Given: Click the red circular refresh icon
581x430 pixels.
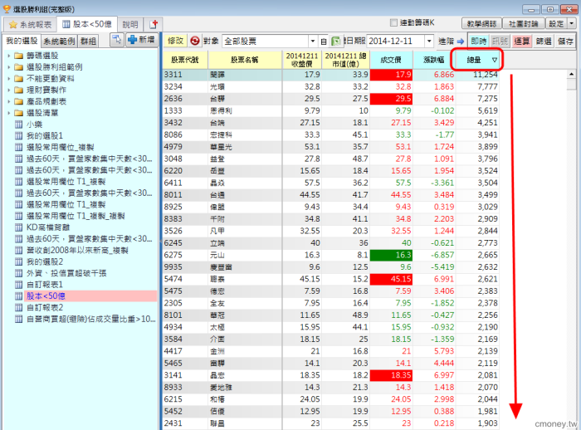Looking at the screenshot, I should [x=195, y=41].
